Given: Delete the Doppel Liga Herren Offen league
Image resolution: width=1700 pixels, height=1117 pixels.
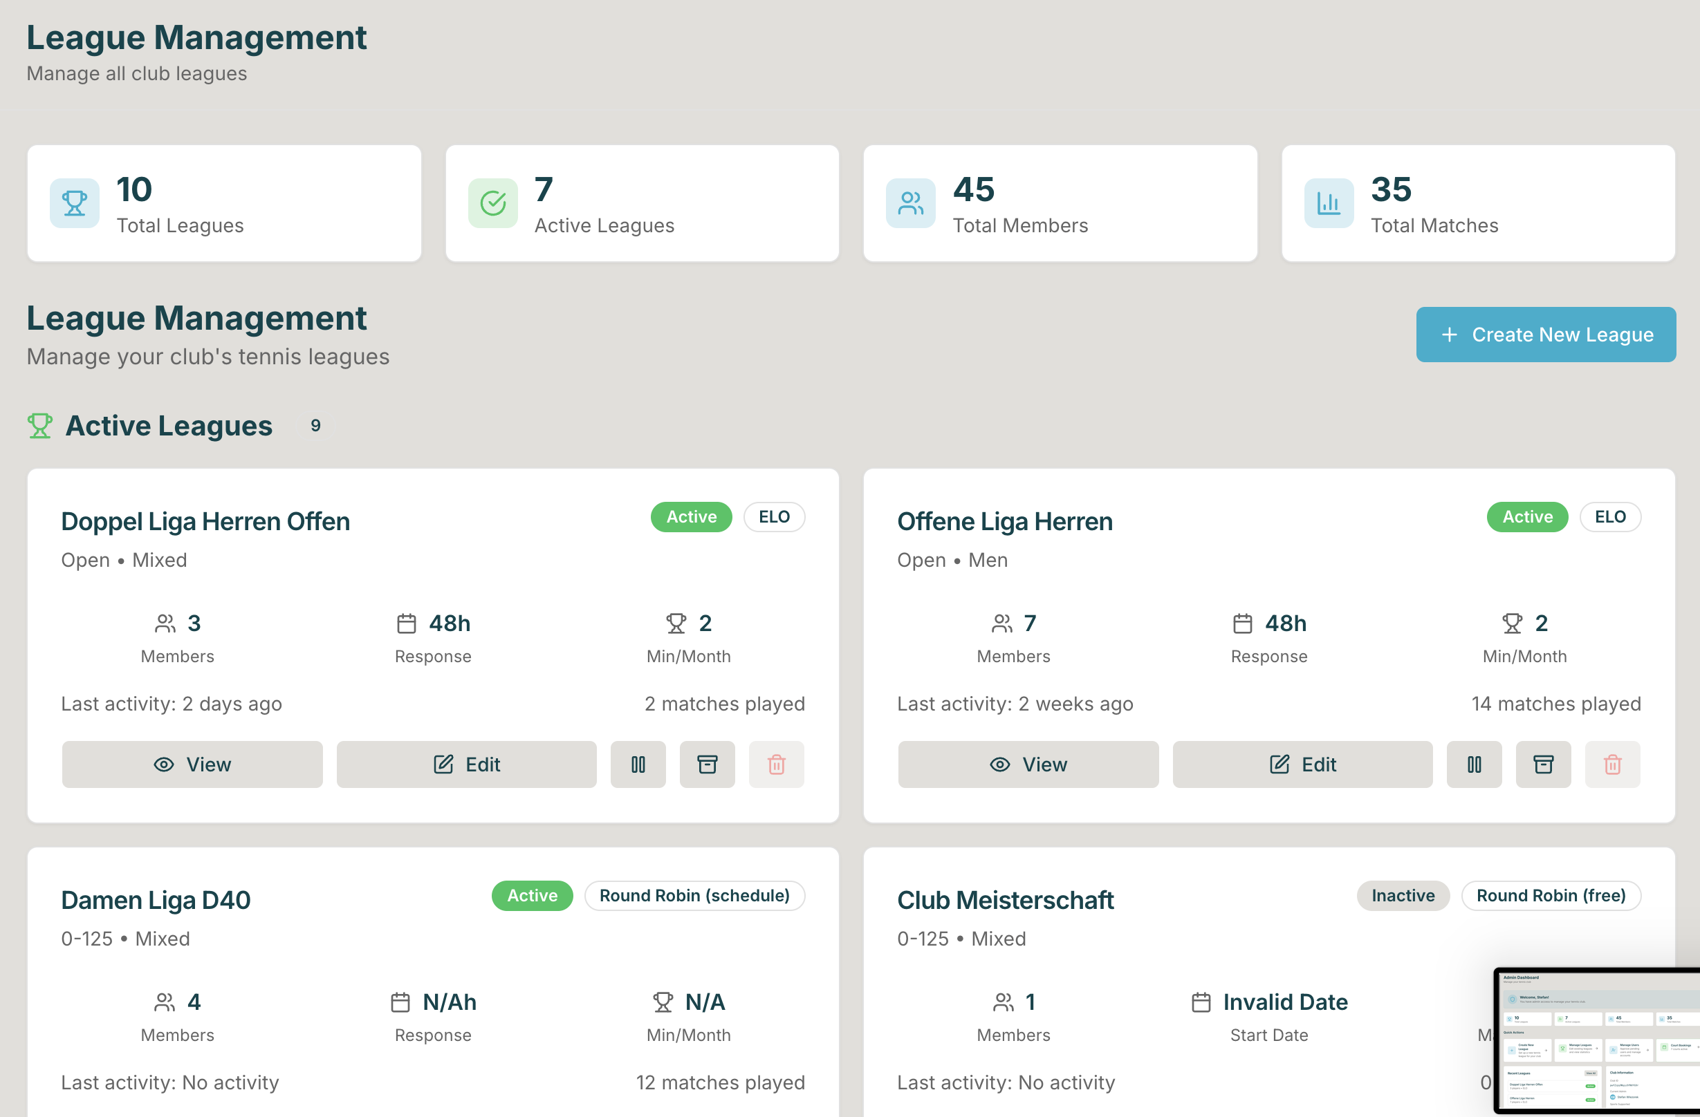Looking at the screenshot, I should tap(777, 764).
